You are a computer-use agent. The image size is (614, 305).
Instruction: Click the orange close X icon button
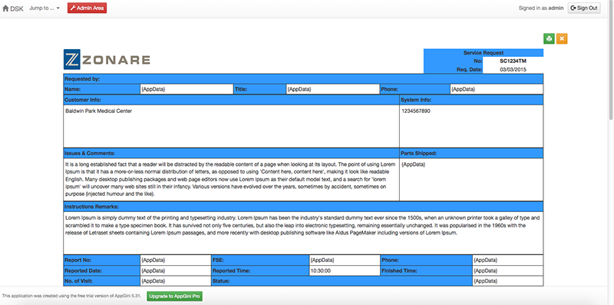(562, 38)
